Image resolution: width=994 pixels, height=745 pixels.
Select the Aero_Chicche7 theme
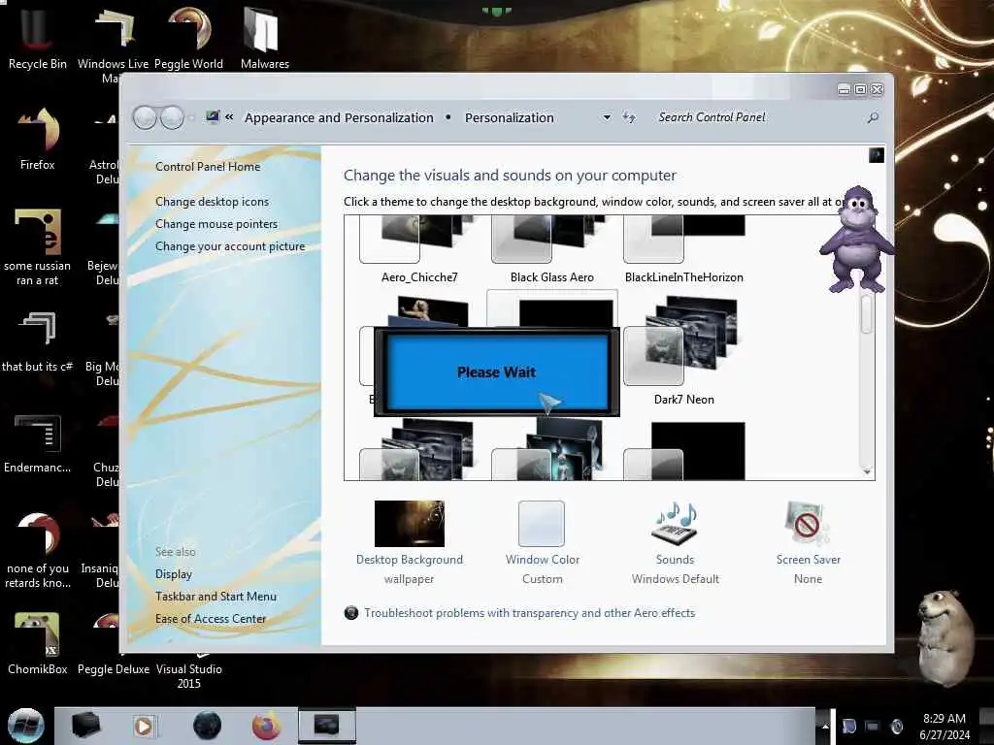419,250
